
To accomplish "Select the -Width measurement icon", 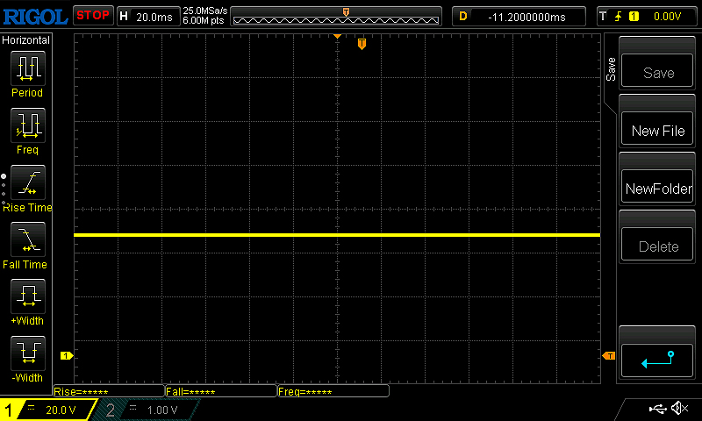I will coord(28,353).
